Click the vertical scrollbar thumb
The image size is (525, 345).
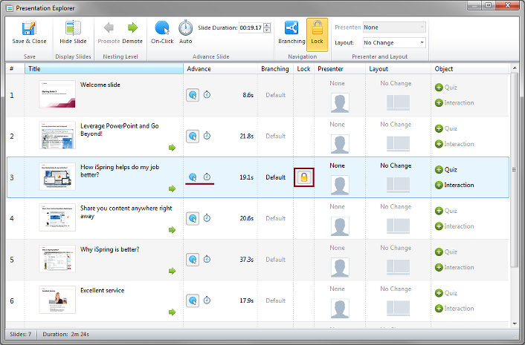click(x=515, y=170)
